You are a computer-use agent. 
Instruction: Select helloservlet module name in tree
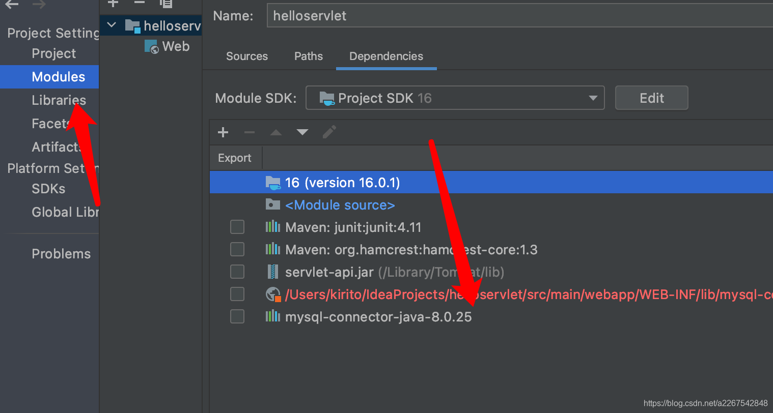pos(172,26)
